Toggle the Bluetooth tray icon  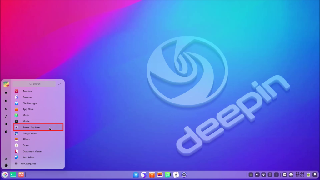(270, 175)
